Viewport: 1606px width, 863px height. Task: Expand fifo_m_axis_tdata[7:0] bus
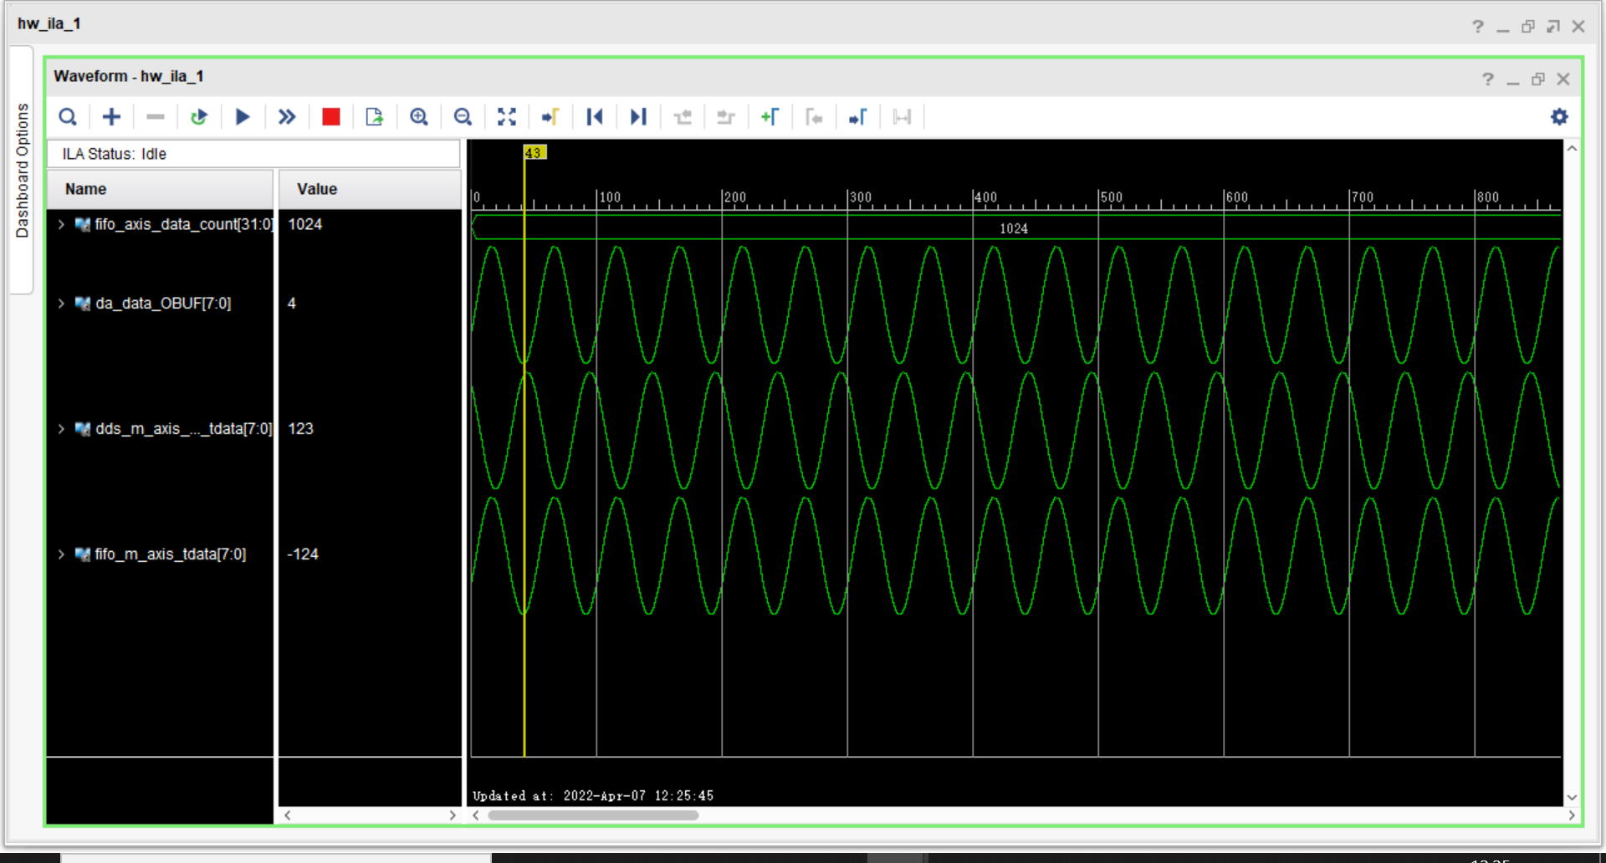click(x=61, y=554)
